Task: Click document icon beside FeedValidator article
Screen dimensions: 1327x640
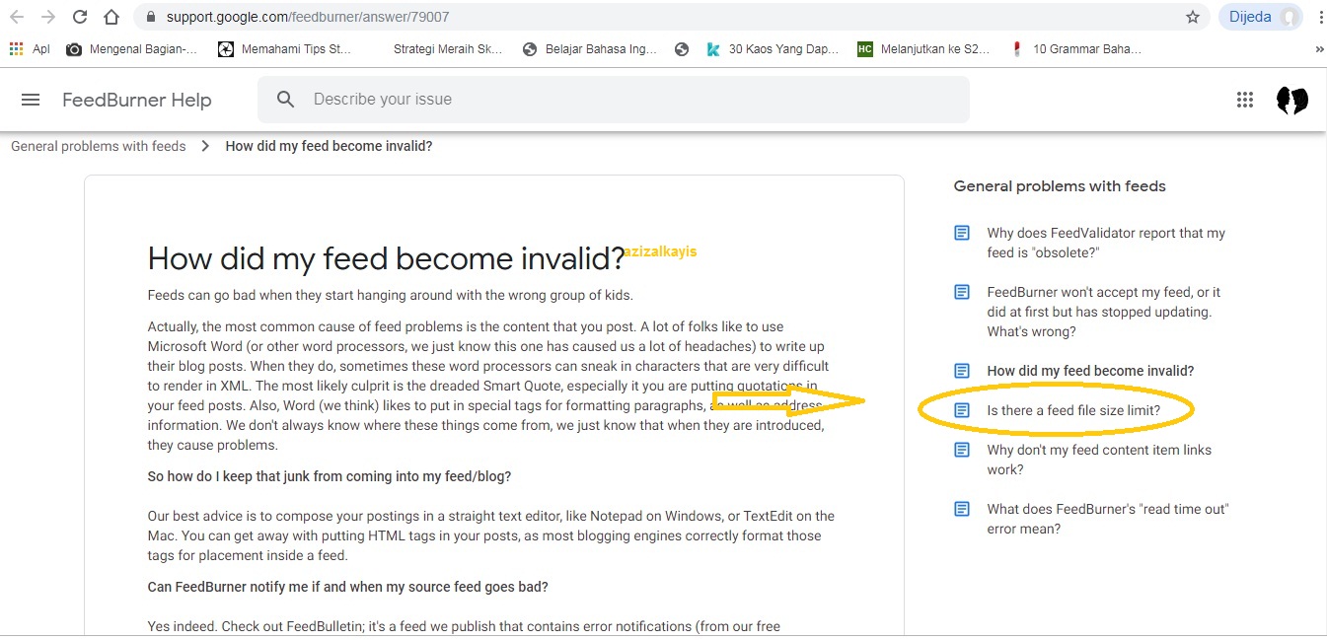Action: [962, 234]
